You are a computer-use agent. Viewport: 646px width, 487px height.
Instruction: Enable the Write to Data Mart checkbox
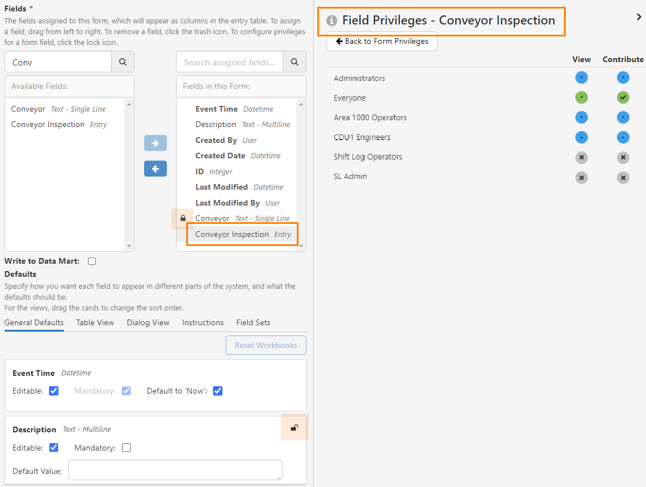point(92,261)
